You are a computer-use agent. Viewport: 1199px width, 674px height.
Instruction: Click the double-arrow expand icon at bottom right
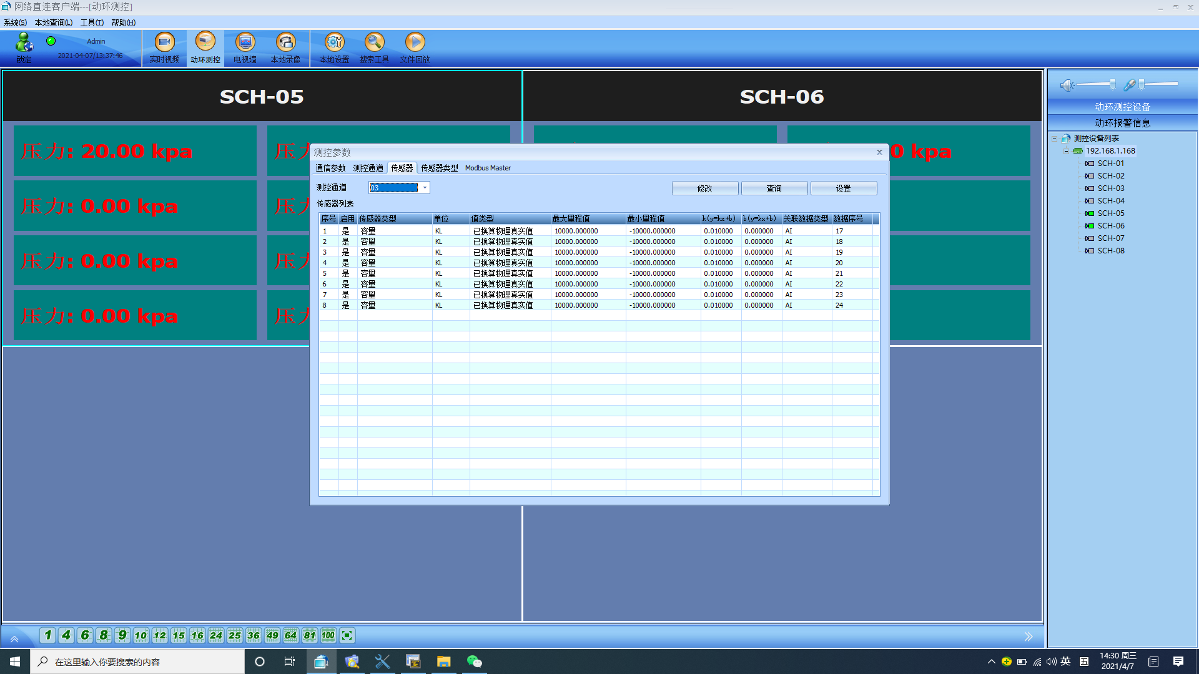[x=1029, y=637]
